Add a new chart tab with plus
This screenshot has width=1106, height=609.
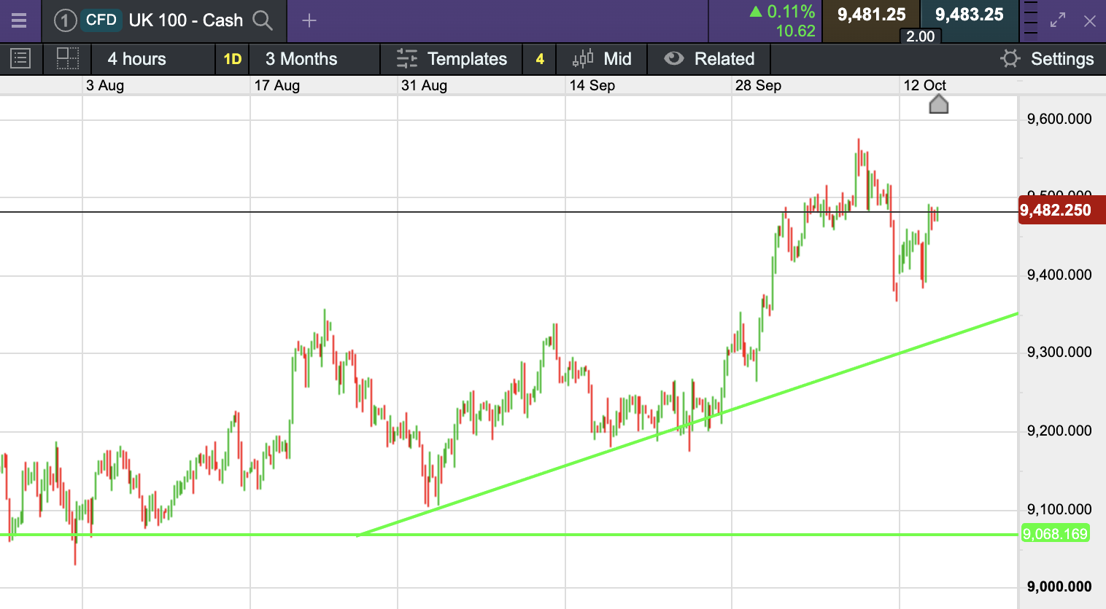click(x=309, y=20)
